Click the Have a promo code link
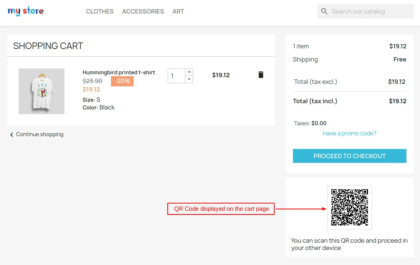Image resolution: width=420 pixels, height=265 pixels. pos(349,133)
